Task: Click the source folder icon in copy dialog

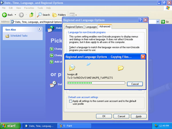Action: pos(72,67)
